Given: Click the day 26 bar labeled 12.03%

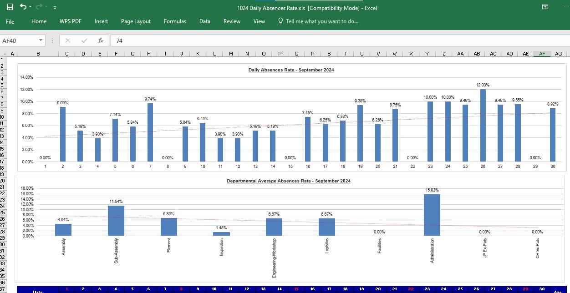Looking at the screenshot, I should click(x=483, y=125).
